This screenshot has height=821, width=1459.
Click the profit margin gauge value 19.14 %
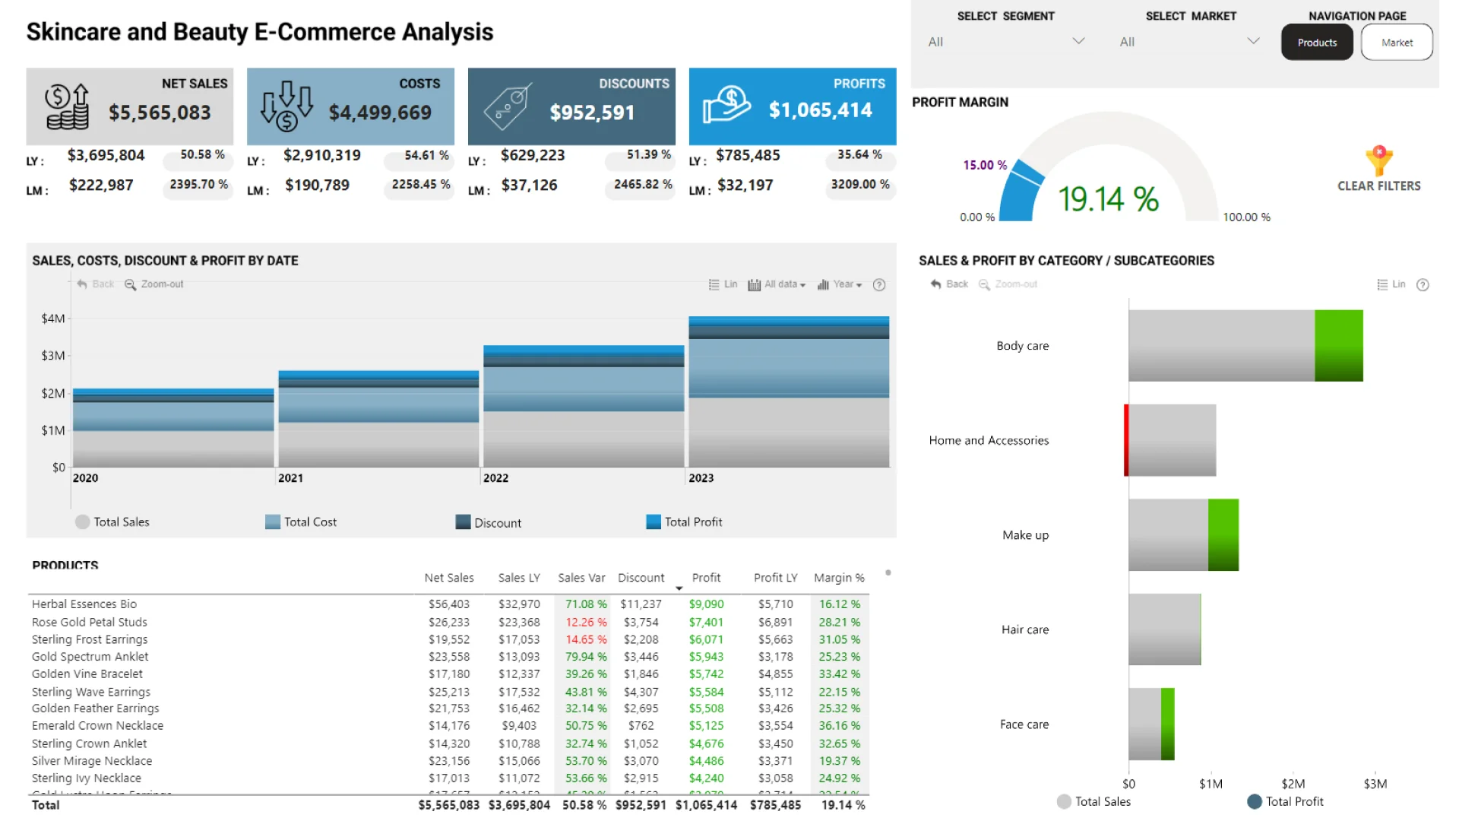(1108, 199)
